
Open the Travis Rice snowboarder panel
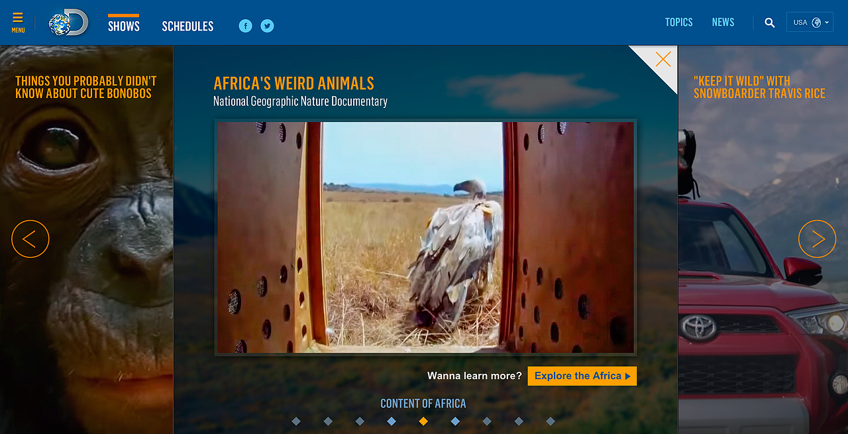coord(759,87)
